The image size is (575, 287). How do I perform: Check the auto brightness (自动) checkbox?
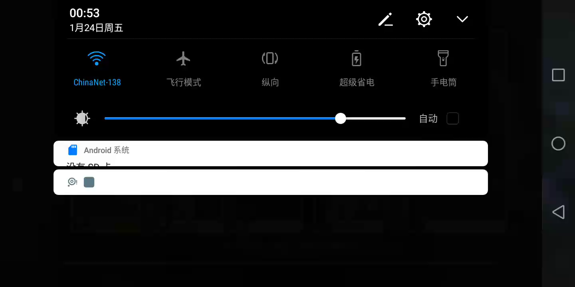pos(452,118)
